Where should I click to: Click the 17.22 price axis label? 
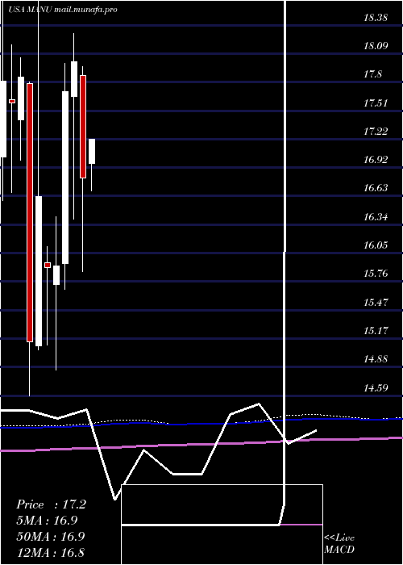tap(376, 131)
